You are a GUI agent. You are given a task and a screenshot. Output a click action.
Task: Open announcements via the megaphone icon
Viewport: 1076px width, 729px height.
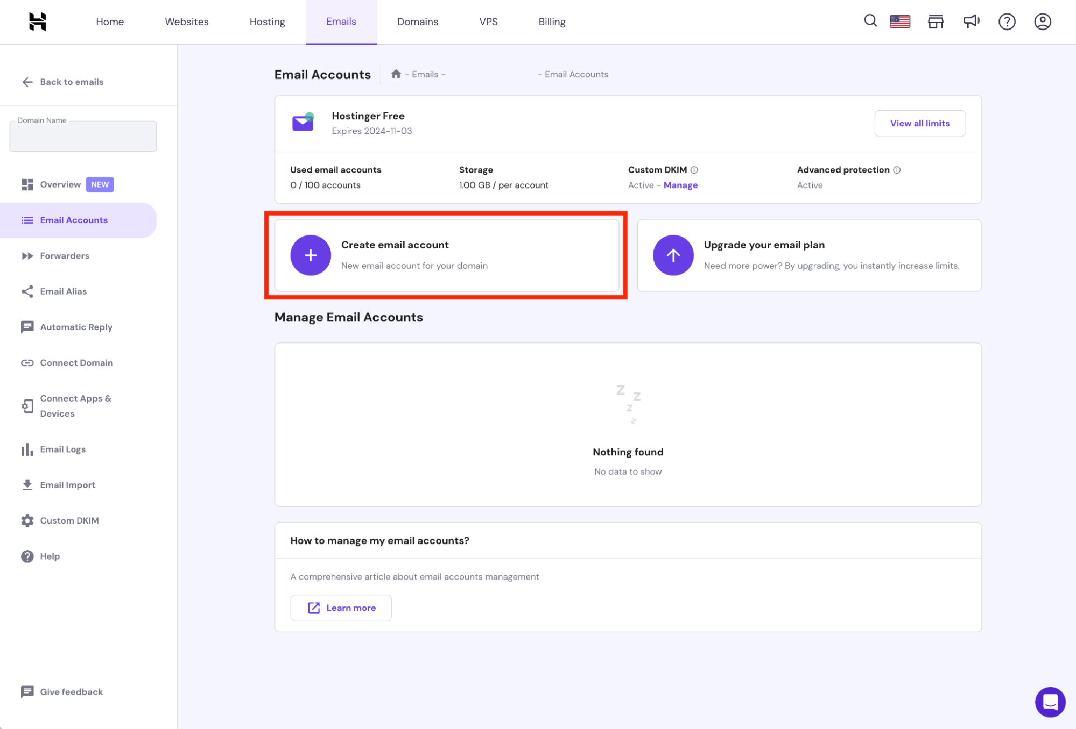(971, 22)
